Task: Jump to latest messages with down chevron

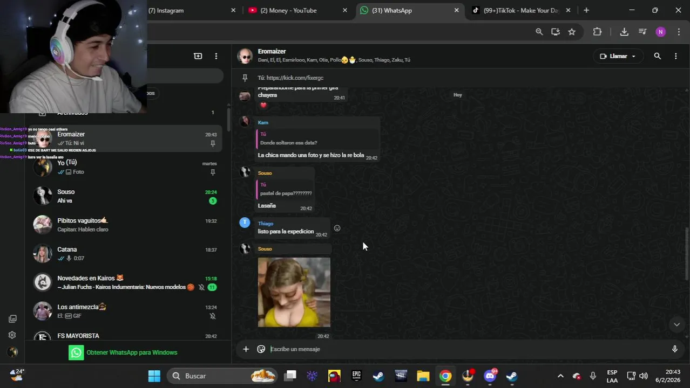Action: coord(677,324)
